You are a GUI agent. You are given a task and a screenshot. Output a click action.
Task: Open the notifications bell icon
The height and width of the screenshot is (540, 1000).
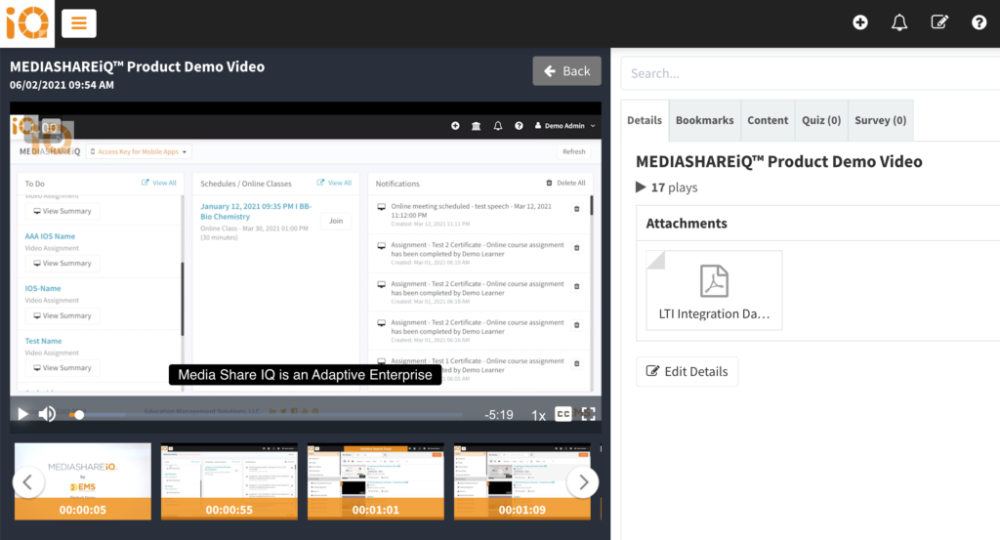tap(899, 22)
